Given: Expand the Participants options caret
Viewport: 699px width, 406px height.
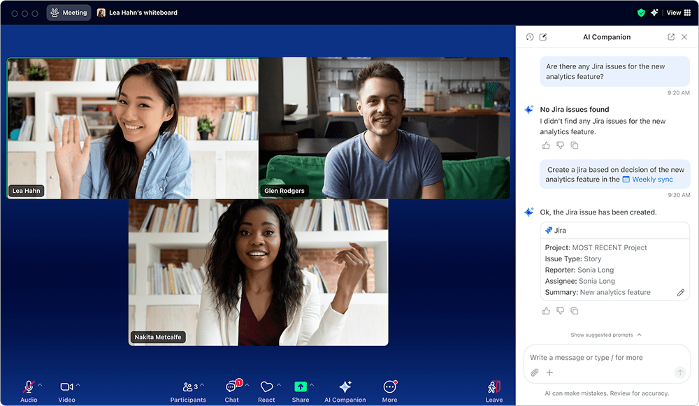Looking at the screenshot, I should pos(202,384).
